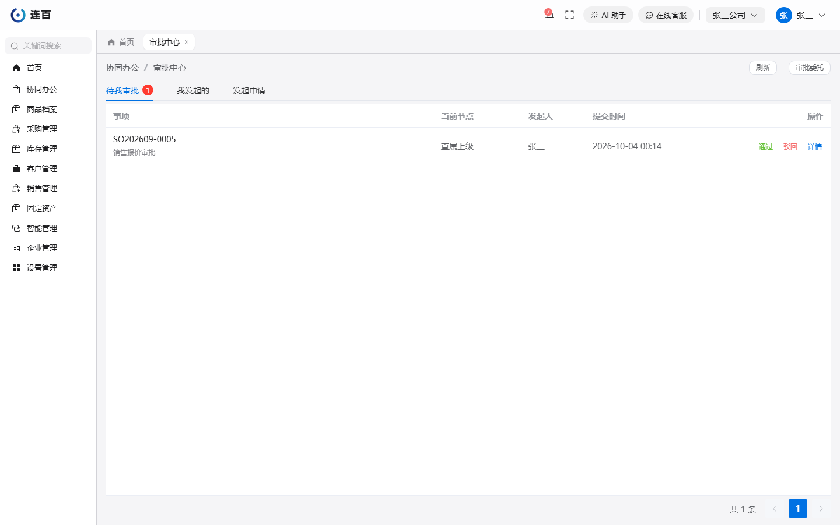This screenshot has height=525, width=840.
Task: Expand 销售管理 in the sidebar
Action: (42, 188)
